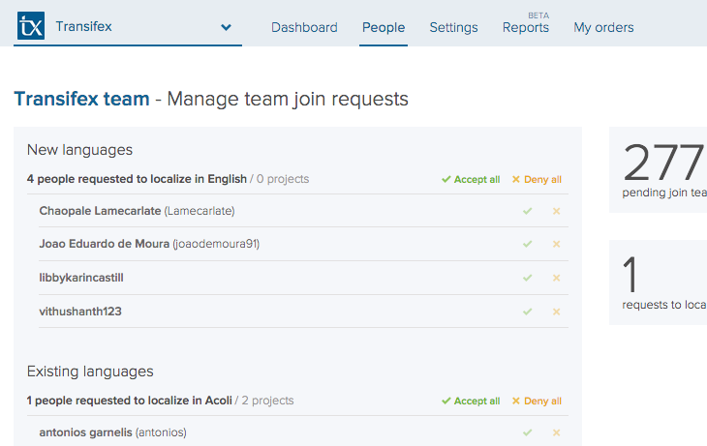Deny all English localization requests
Screen dimensions: 707x446
[537, 179]
